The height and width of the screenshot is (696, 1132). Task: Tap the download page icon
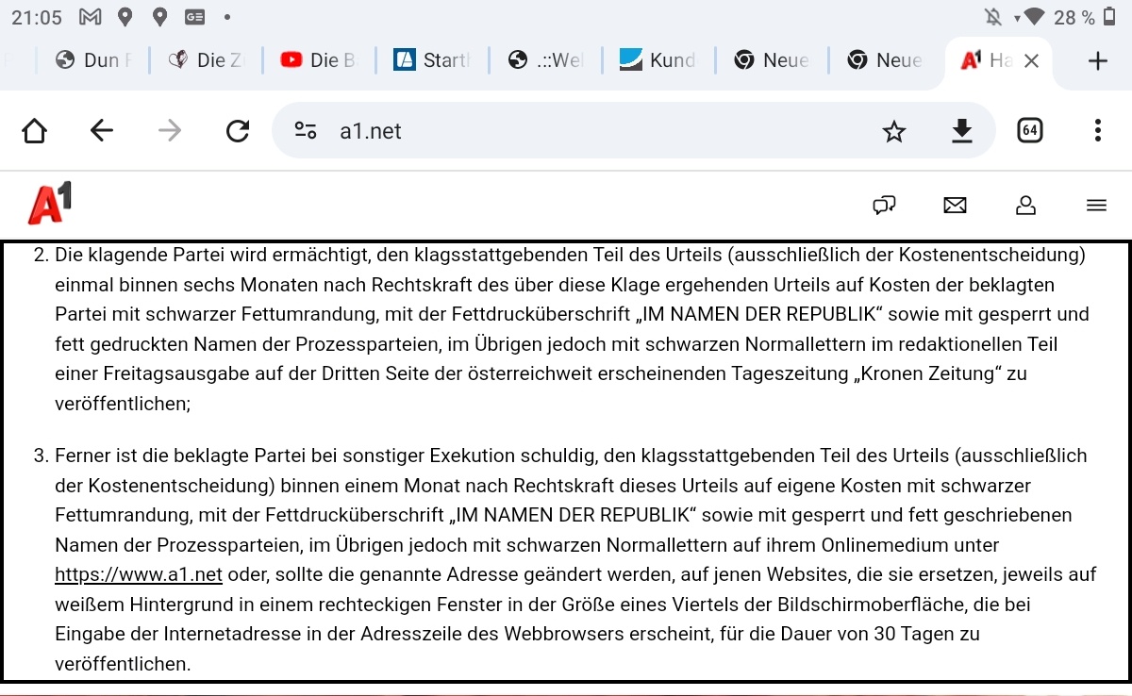point(961,131)
